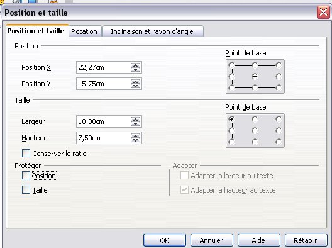Select top-right size base point

coord(279,119)
